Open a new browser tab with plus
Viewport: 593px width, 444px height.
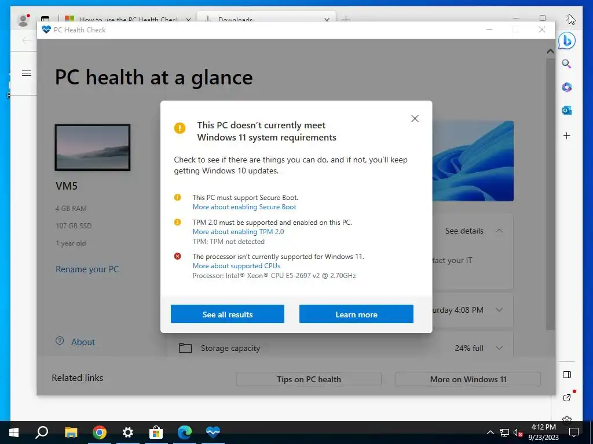[x=346, y=19]
